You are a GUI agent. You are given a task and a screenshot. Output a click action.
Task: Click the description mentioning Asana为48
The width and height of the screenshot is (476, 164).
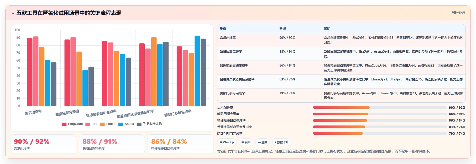[x=393, y=54]
